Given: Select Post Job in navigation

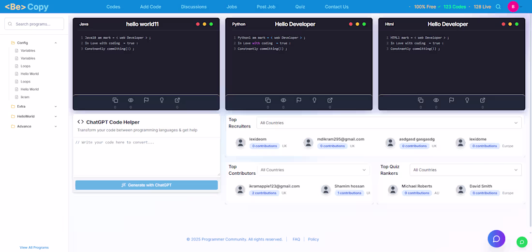Looking at the screenshot, I should [x=266, y=7].
